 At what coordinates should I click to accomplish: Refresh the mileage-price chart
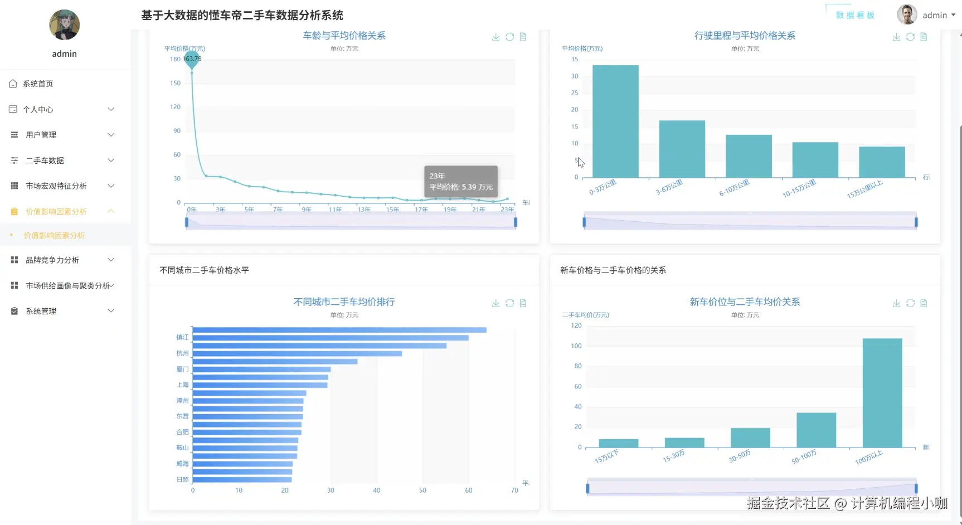[910, 37]
